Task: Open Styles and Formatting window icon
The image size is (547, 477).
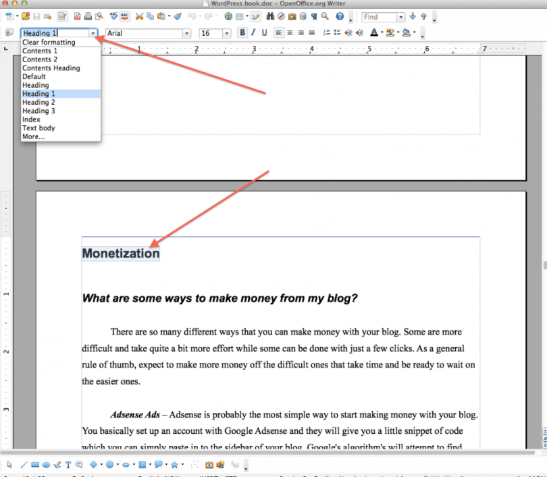Action: point(9,33)
